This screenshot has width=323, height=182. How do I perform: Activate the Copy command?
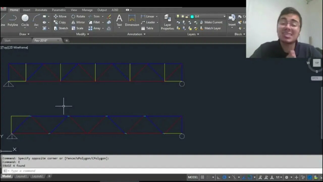pos(60,22)
